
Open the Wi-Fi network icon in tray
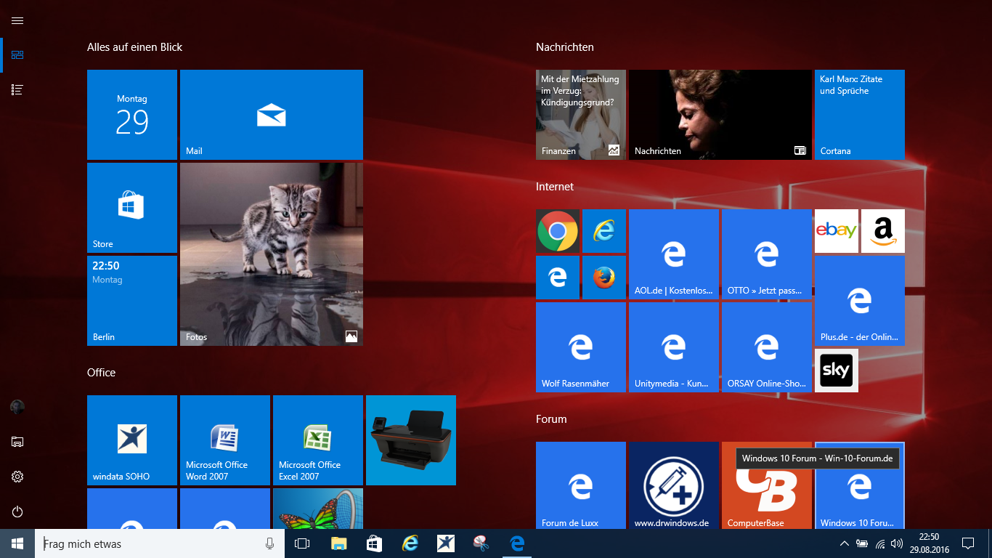click(x=880, y=543)
